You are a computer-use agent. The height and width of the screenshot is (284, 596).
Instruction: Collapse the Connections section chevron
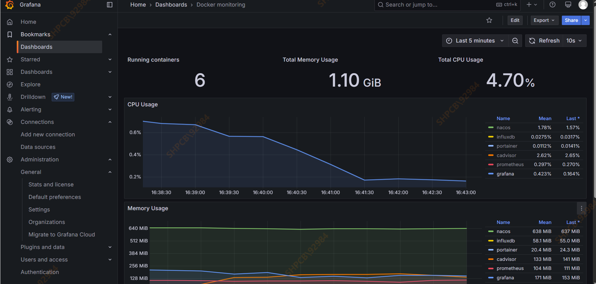[110, 122]
